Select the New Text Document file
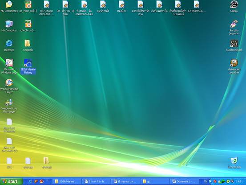The width and height of the screenshot is (246, 185). (9, 125)
